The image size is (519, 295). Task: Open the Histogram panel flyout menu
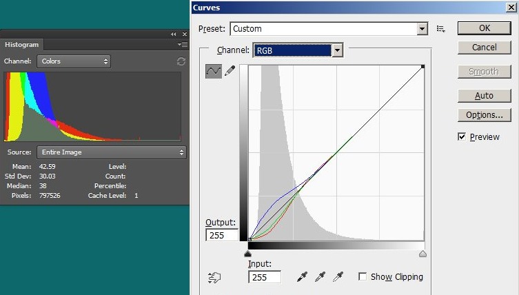182,45
